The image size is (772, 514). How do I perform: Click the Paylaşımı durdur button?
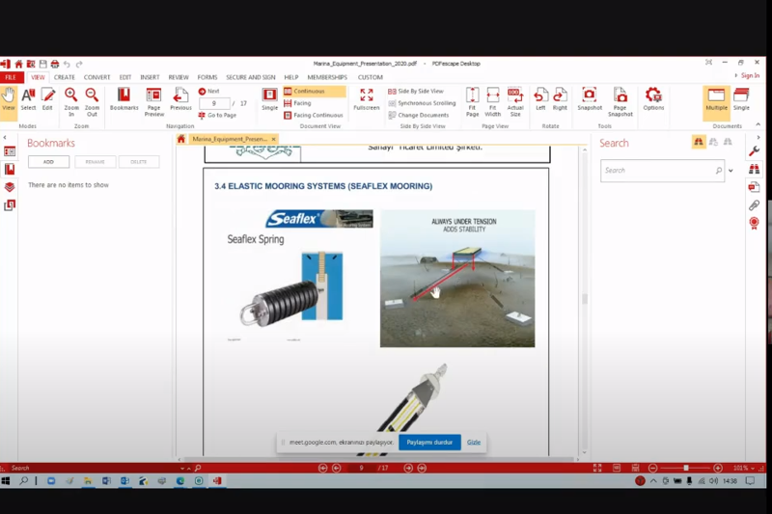coord(429,442)
